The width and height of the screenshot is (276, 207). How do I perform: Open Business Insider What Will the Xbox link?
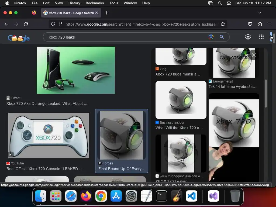click(179, 128)
